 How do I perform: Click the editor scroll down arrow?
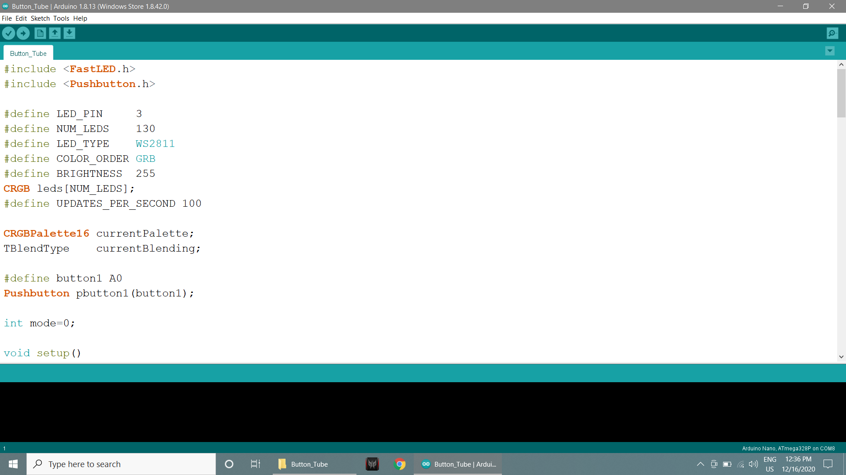[841, 357]
